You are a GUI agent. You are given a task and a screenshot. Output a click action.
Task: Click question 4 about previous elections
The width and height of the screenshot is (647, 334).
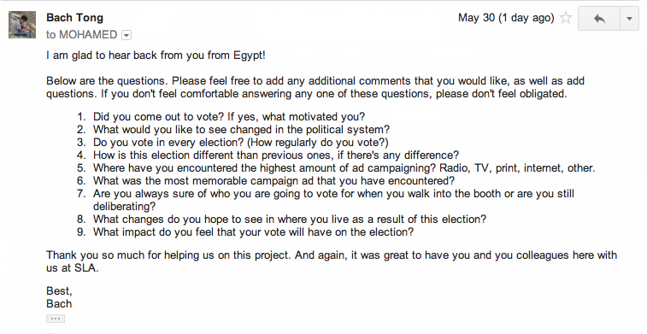[275, 155]
